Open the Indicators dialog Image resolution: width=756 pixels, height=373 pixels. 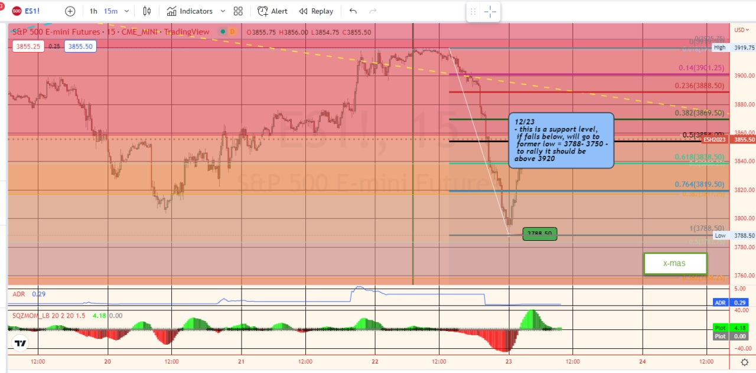coord(189,11)
